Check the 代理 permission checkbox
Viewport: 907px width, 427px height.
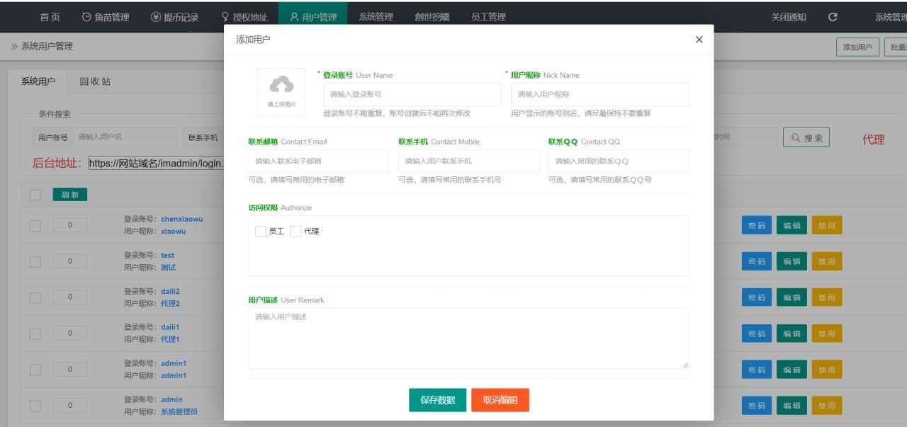click(x=295, y=231)
